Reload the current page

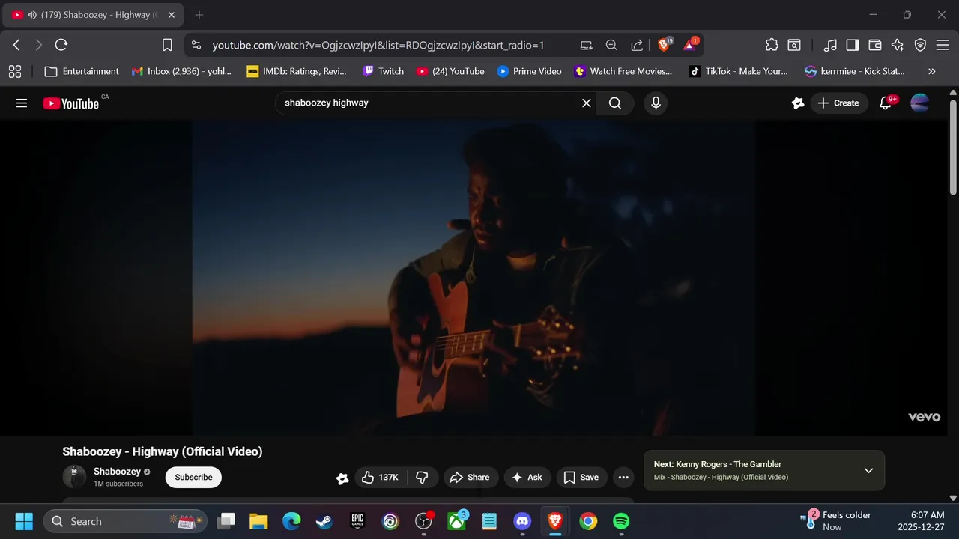click(x=61, y=45)
